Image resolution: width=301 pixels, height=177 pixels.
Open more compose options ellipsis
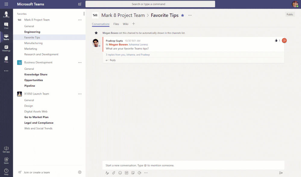point(146,173)
